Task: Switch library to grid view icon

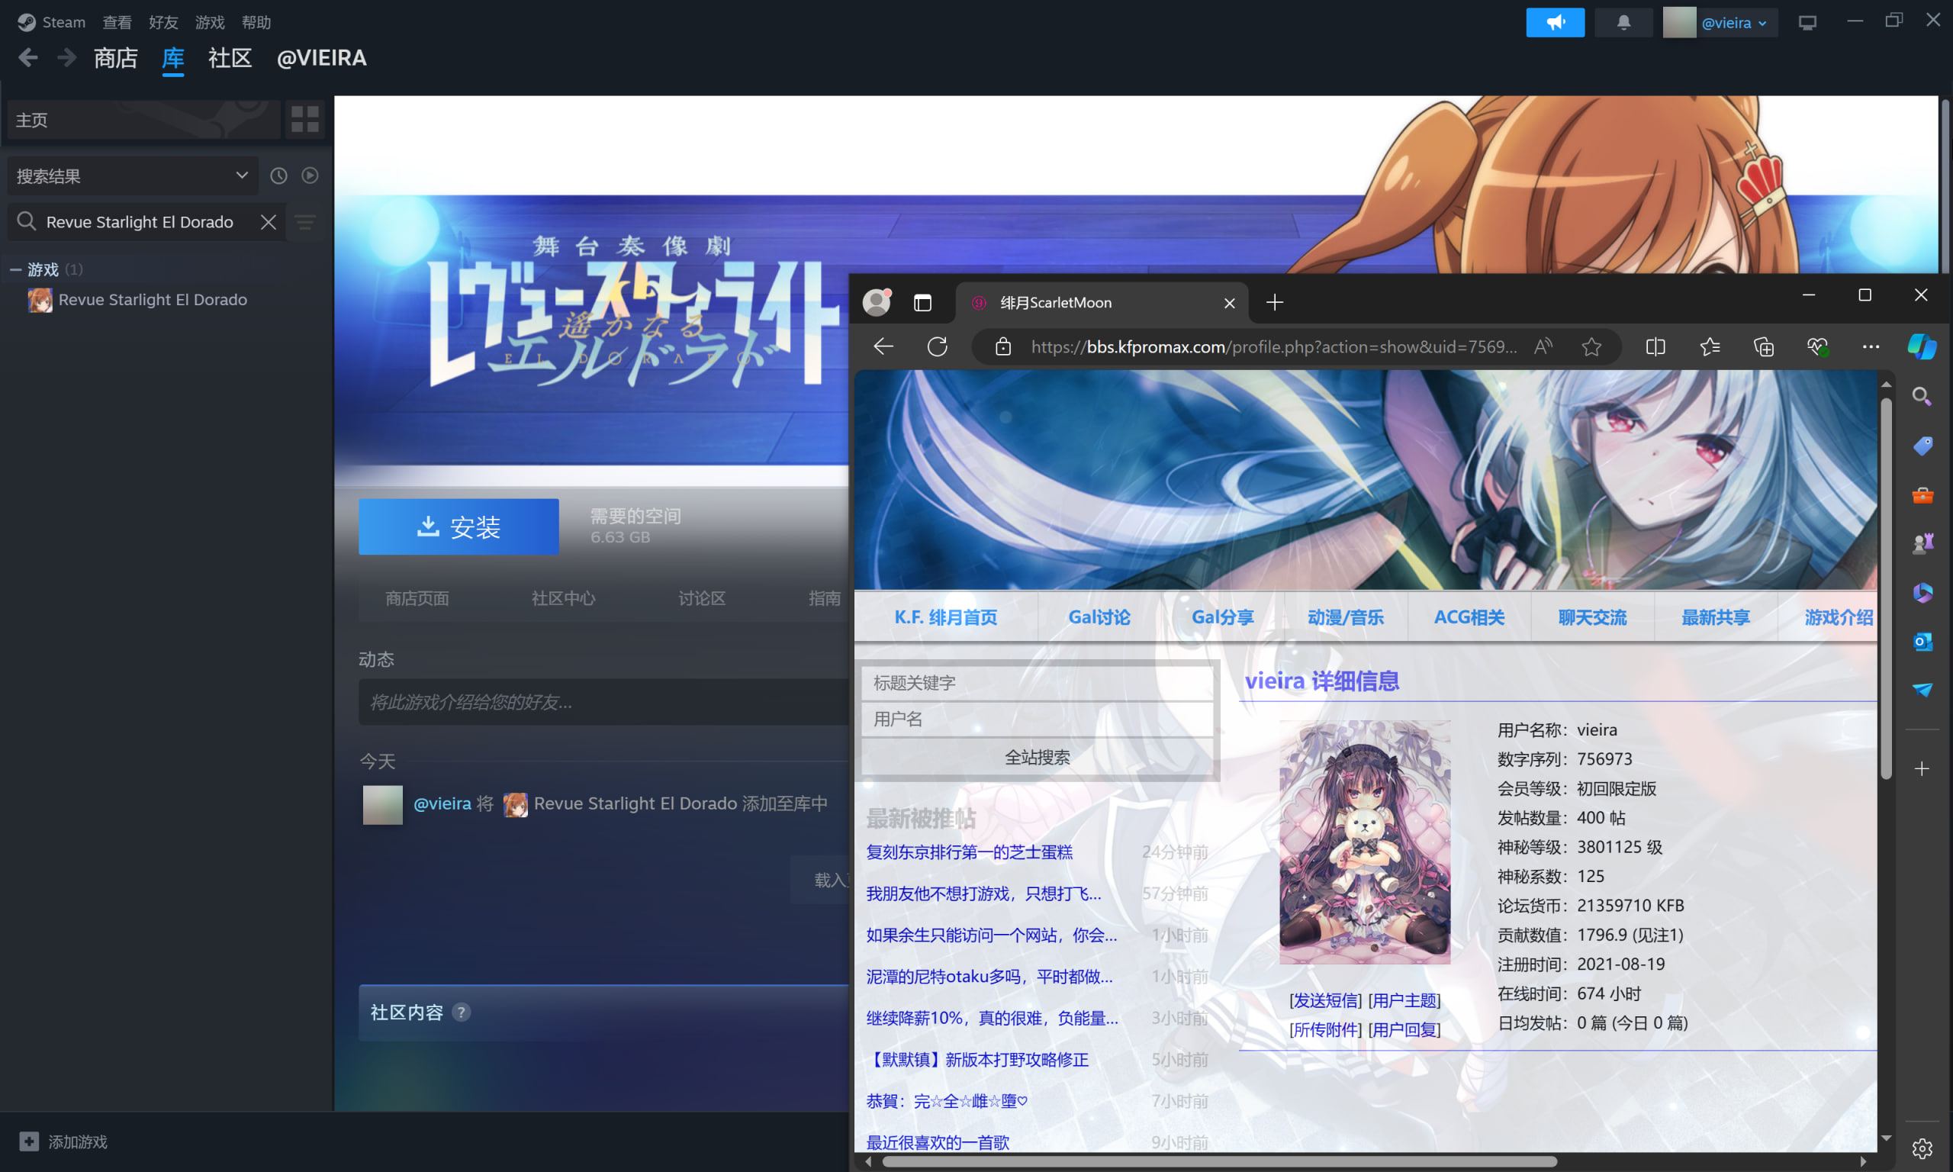Action: tap(304, 119)
